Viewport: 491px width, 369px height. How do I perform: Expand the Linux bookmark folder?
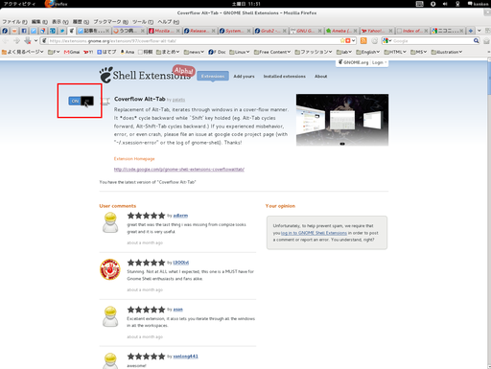pyautogui.click(x=240, y=52)
